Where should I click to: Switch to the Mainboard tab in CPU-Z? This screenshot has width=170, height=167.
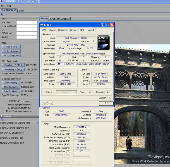pyautogui.click(x=63, y=30)
